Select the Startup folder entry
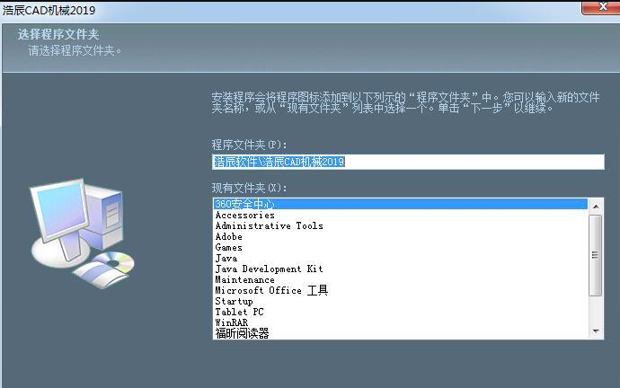This screenshot has height=388, width=620. (x=400, y=301)
